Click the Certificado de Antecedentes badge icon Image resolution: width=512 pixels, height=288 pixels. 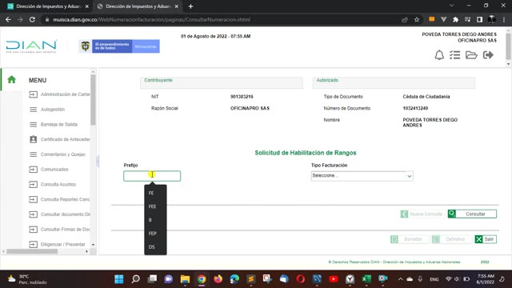click(33, 139)
